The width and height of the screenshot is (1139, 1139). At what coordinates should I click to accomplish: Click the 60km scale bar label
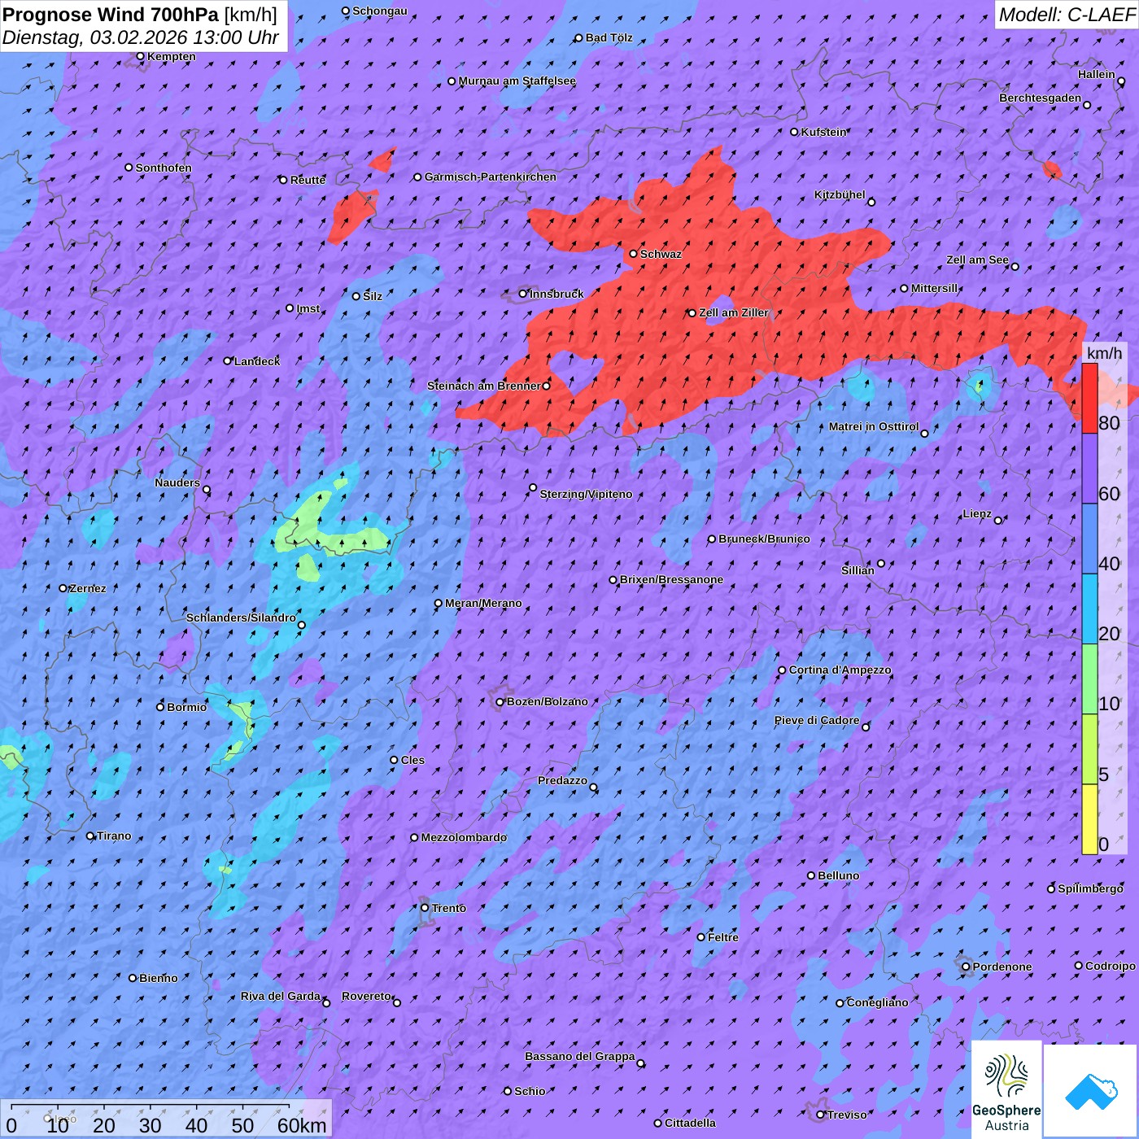[302, 1125]
